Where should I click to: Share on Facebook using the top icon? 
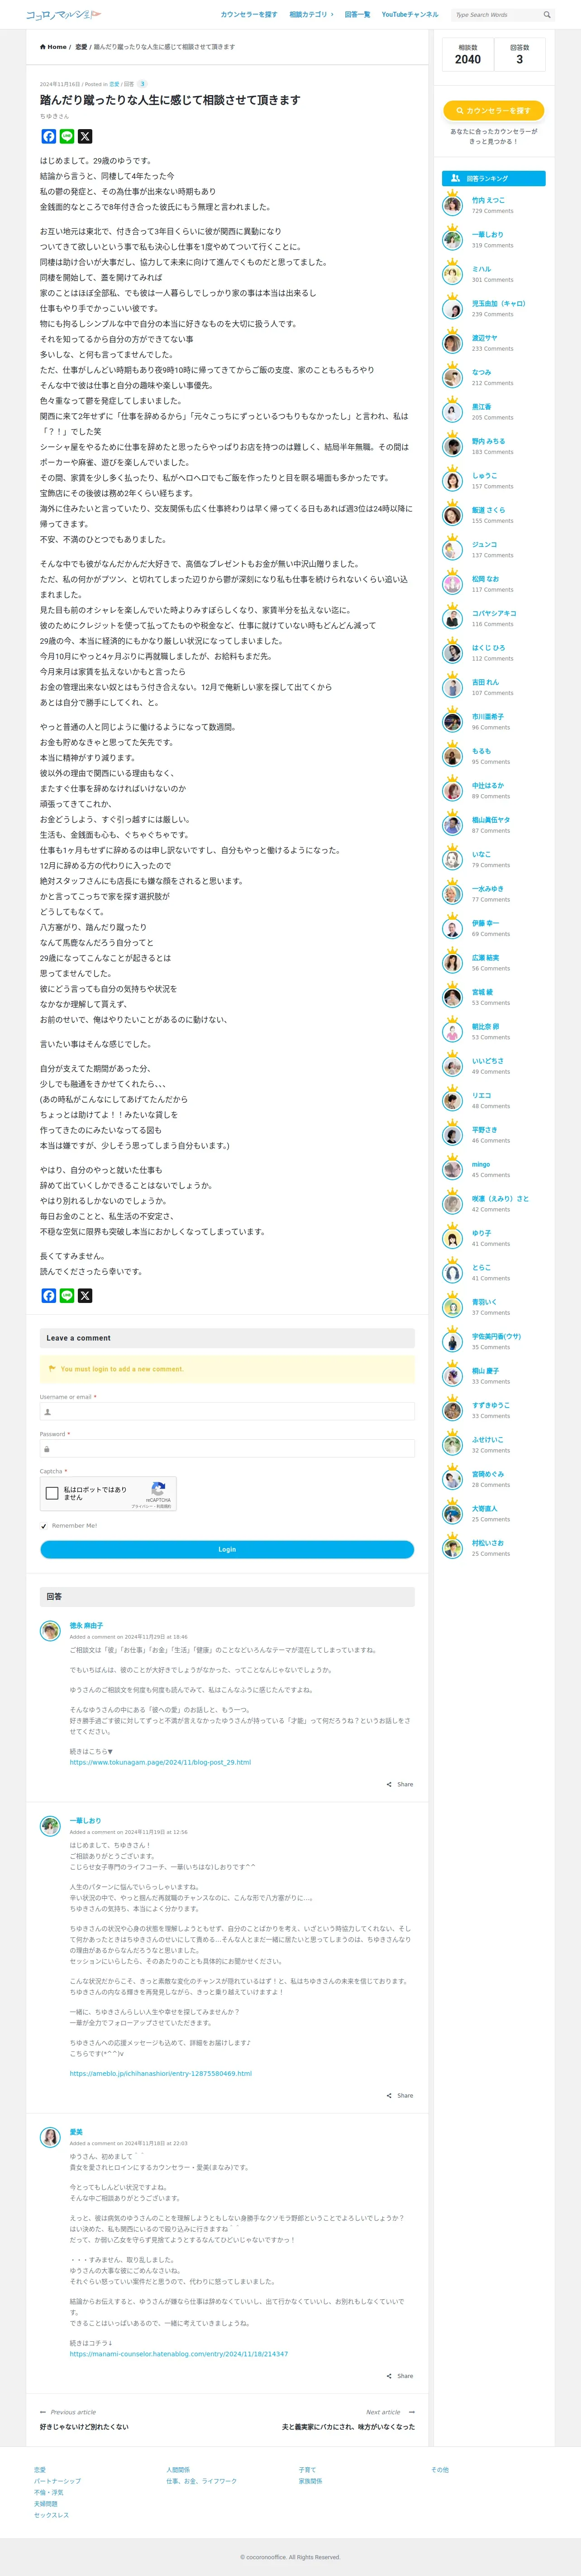tap(49, 136)
